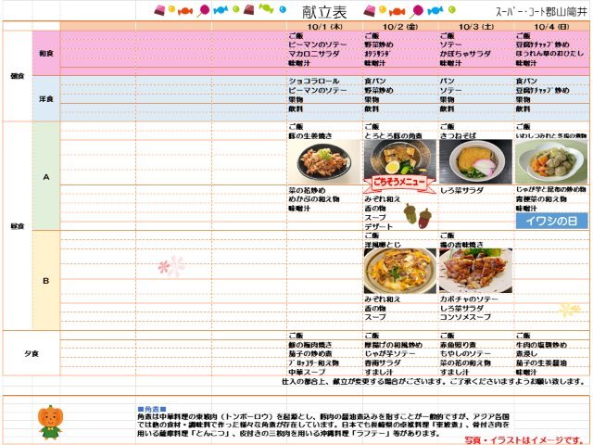Select みぞれ和え in lunch B

pos(383,299)
